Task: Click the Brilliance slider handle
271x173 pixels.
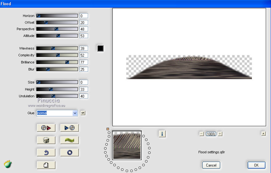Action: [67, 62]
